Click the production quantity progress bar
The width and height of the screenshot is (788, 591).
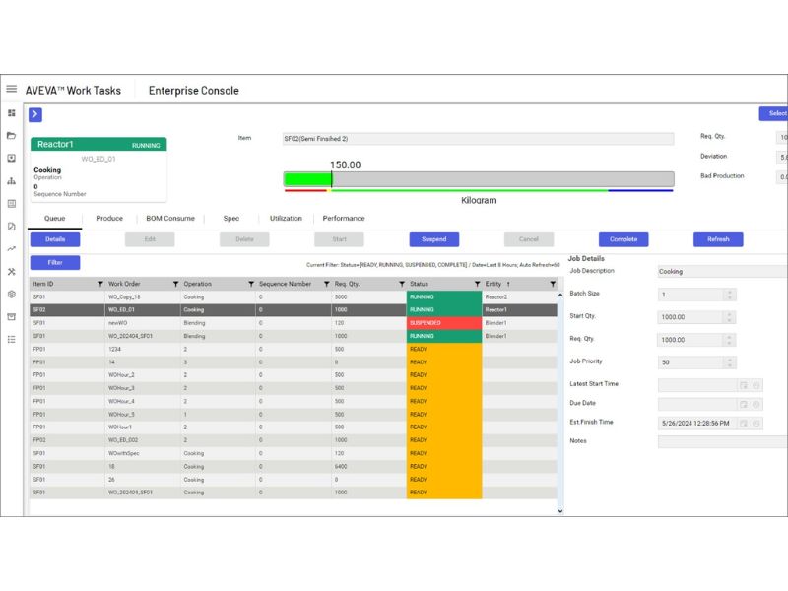coord(479,179)
